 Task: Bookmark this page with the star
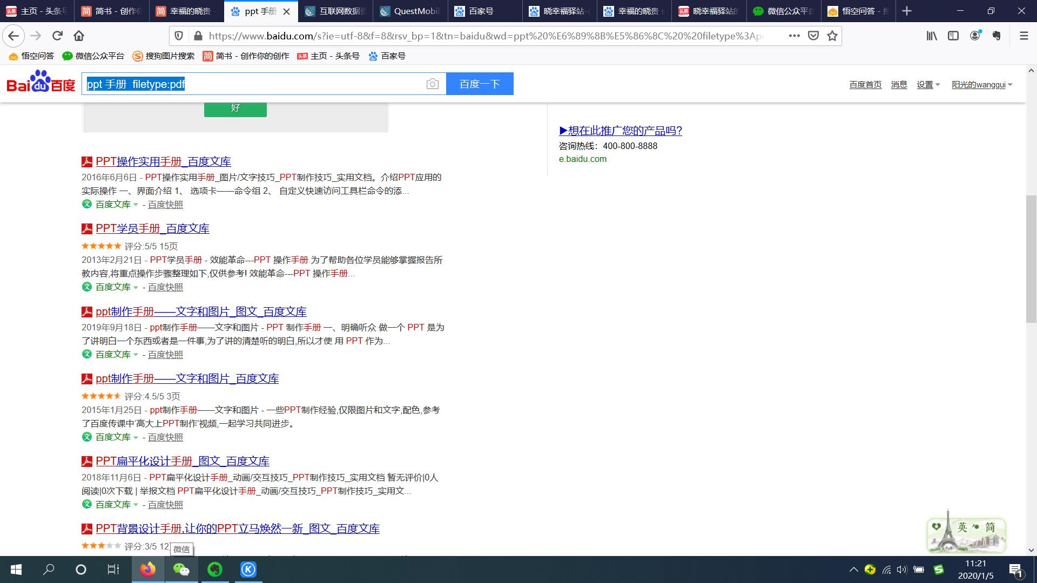[832, 36]
